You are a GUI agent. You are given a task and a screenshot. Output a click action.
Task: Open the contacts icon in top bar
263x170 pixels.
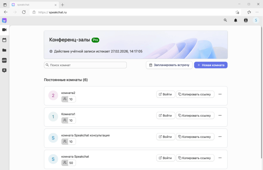click(x=246, y=20)
